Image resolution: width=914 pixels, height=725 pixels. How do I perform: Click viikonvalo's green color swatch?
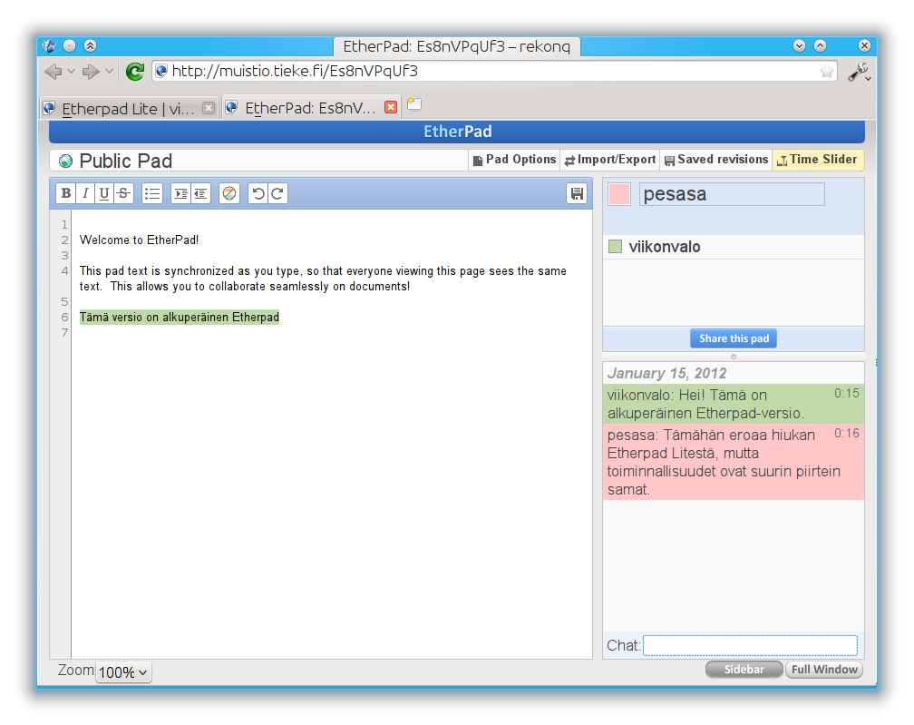coord(615,247)
